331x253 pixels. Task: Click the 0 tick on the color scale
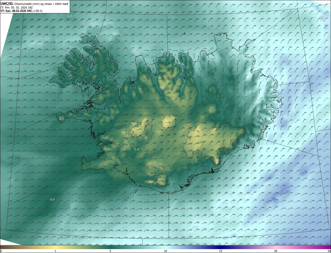point(1,251)
